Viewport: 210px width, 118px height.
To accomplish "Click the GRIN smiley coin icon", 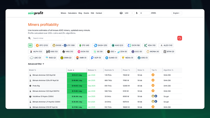I will click(62, 58).
